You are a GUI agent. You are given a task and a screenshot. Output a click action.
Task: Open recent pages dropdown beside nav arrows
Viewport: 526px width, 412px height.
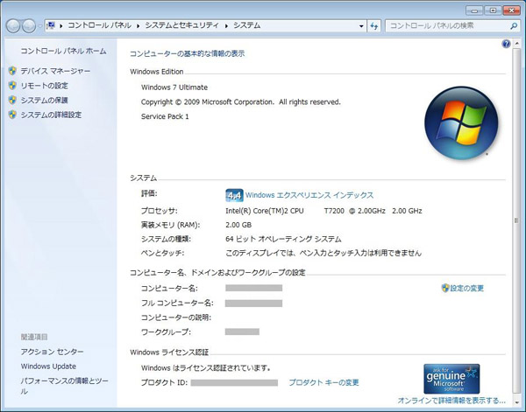(x=39, y=25)
